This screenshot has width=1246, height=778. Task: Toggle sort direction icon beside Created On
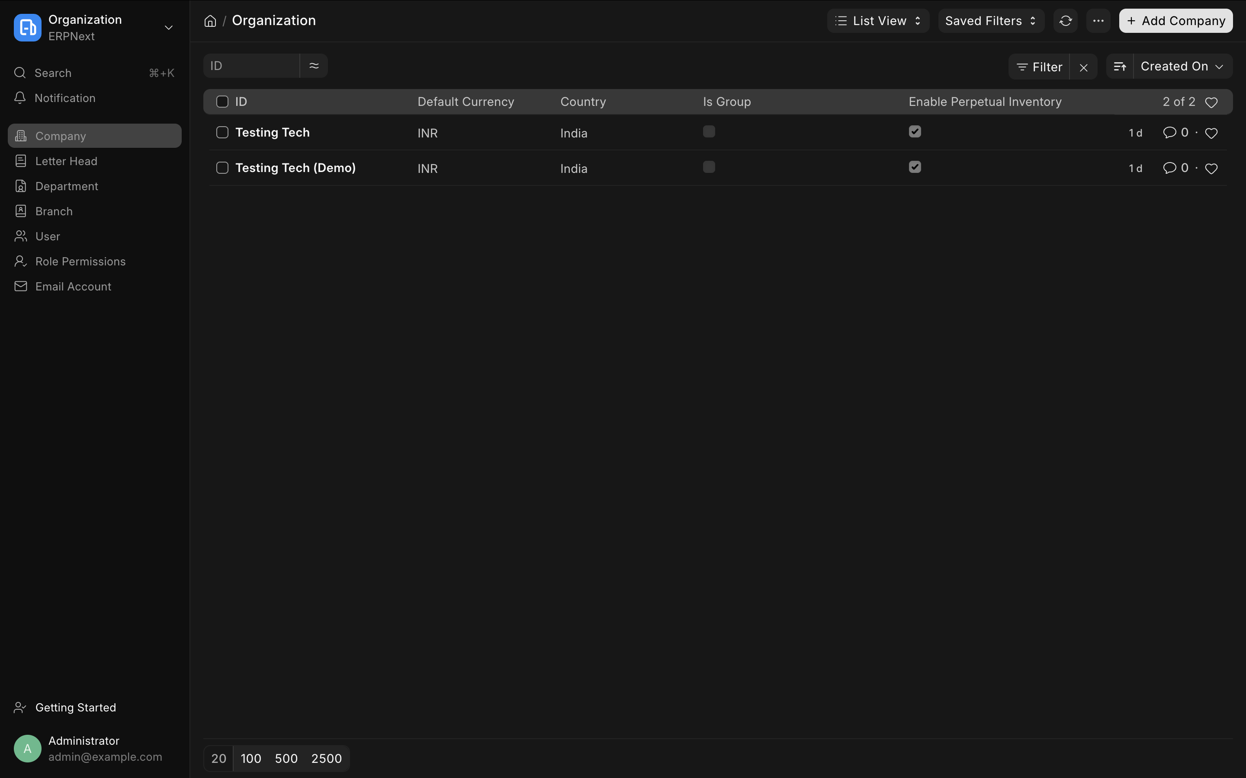pos(1120,67)
